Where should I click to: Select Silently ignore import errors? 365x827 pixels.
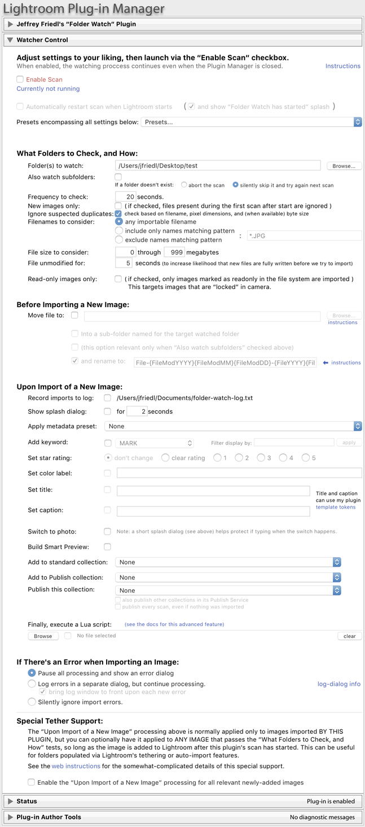point(32,702)
